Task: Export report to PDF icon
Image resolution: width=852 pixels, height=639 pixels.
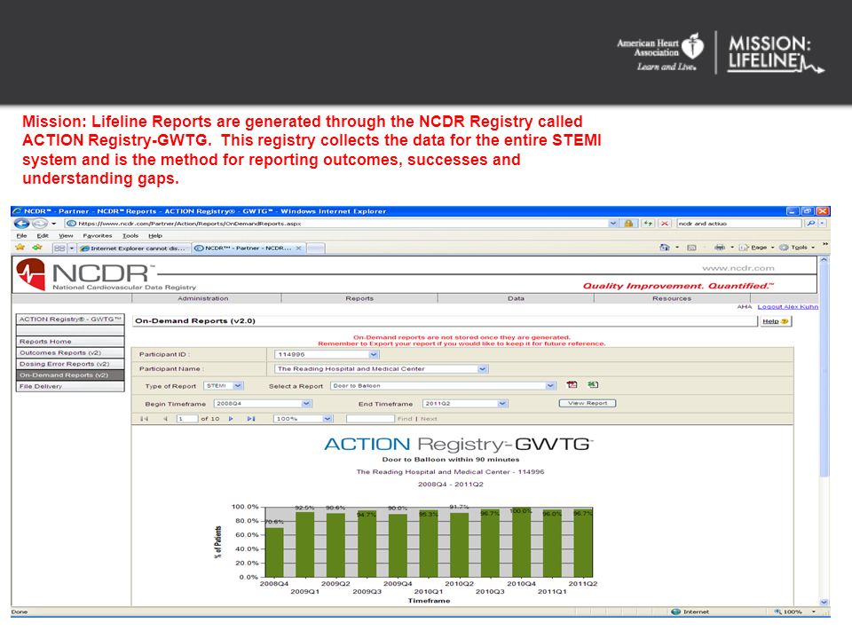Action: point(572,384)
